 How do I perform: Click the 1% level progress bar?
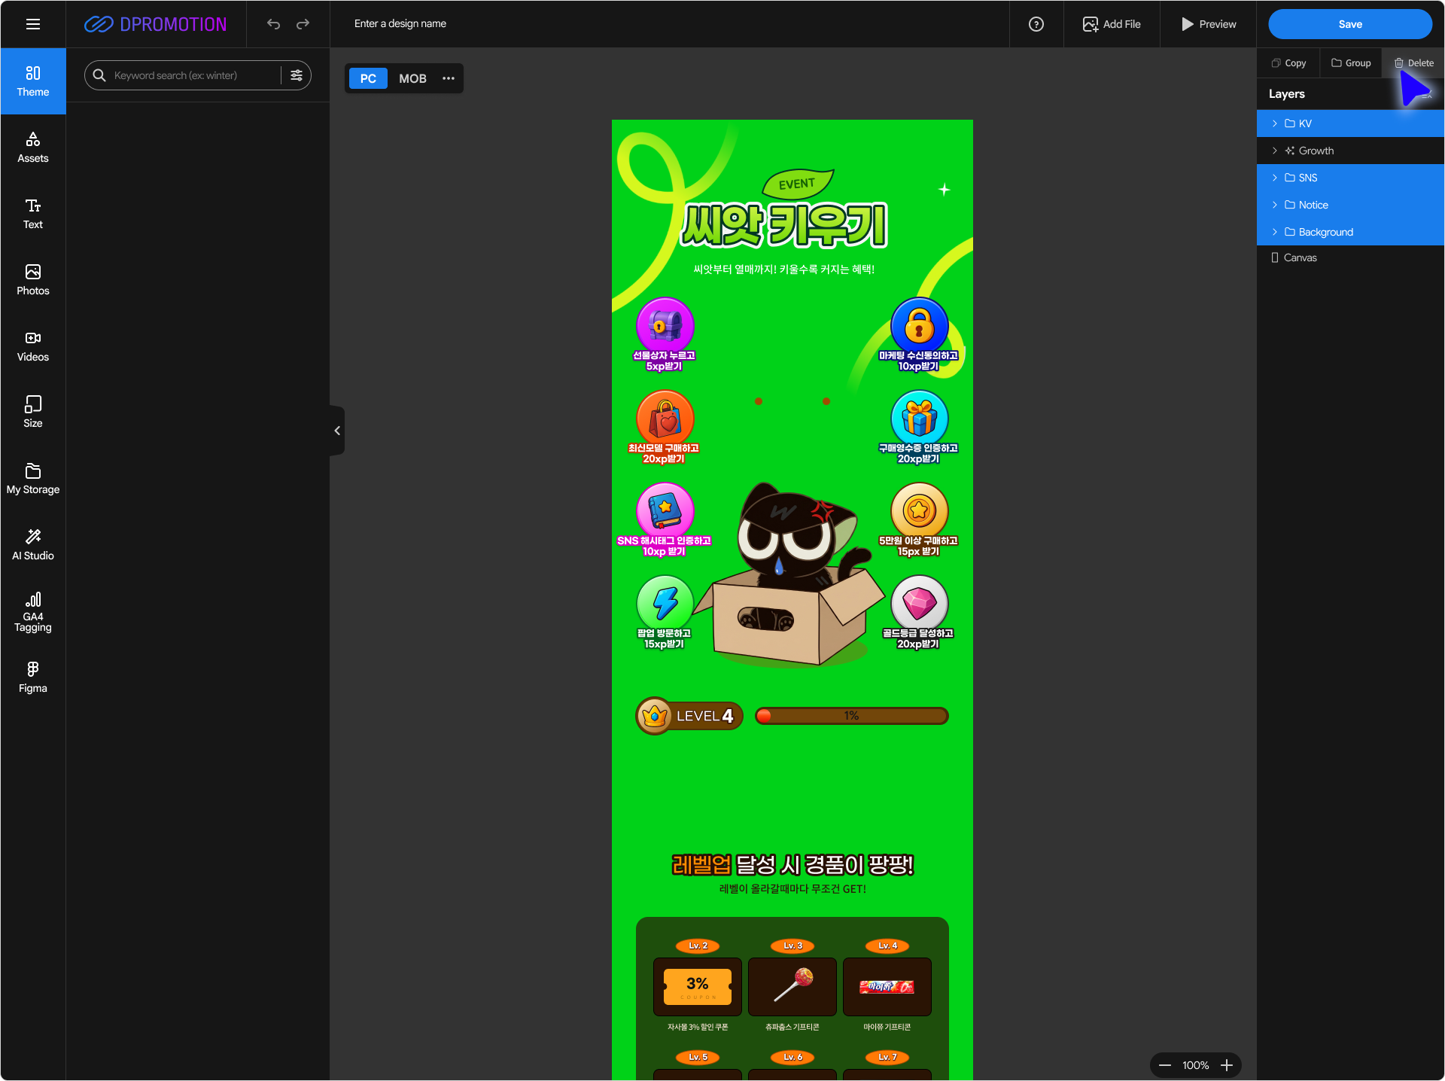tap(851, 716)
